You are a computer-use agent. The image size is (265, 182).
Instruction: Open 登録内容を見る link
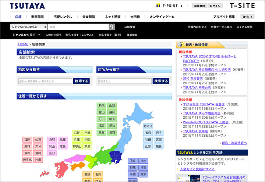197,27
